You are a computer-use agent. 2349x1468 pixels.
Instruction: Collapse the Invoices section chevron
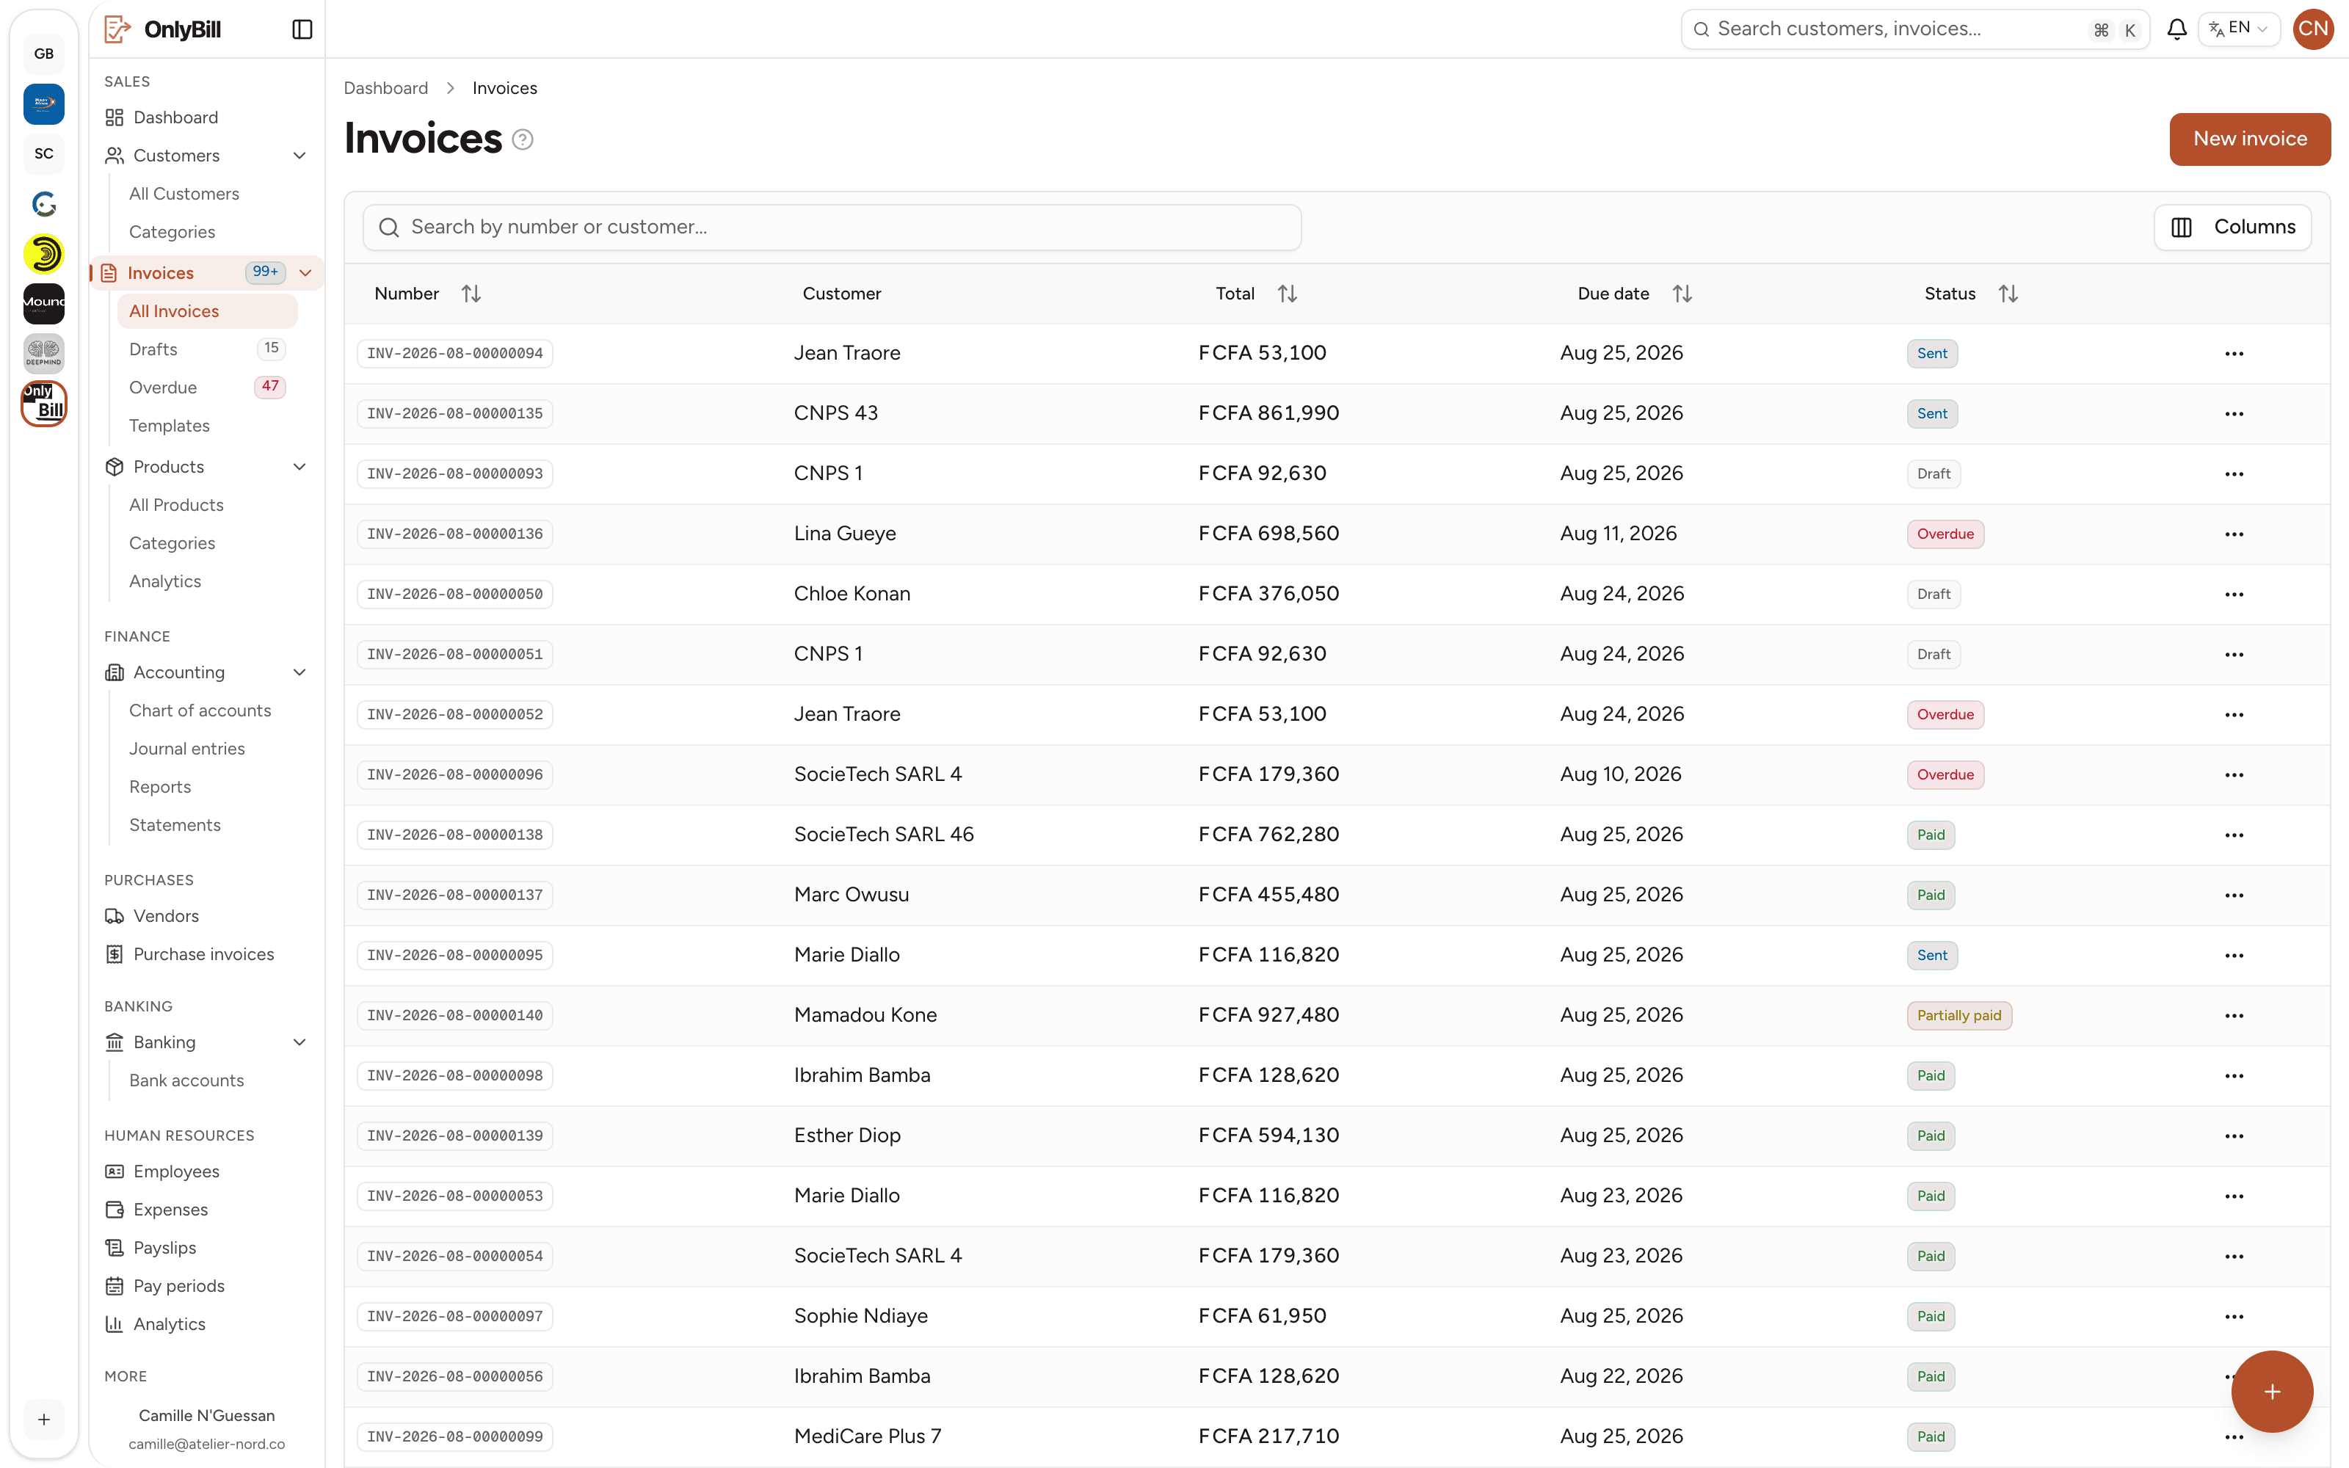tap(305, 273)
